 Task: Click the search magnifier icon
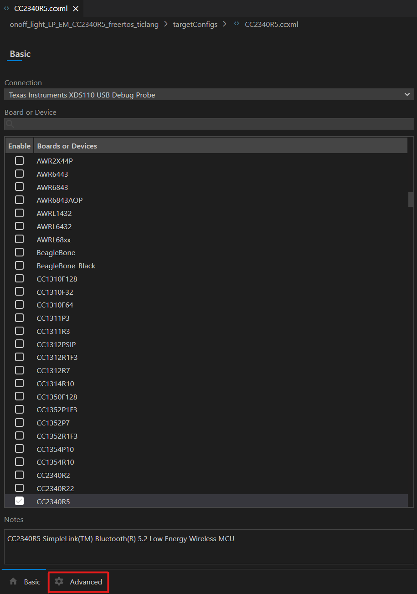(x=10, y=124)
